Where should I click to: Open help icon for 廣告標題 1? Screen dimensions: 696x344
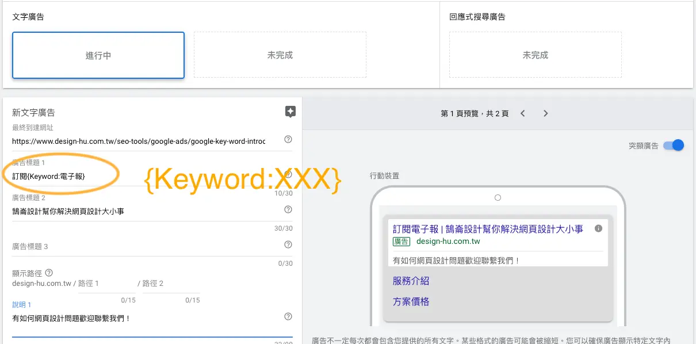[288, 175]
